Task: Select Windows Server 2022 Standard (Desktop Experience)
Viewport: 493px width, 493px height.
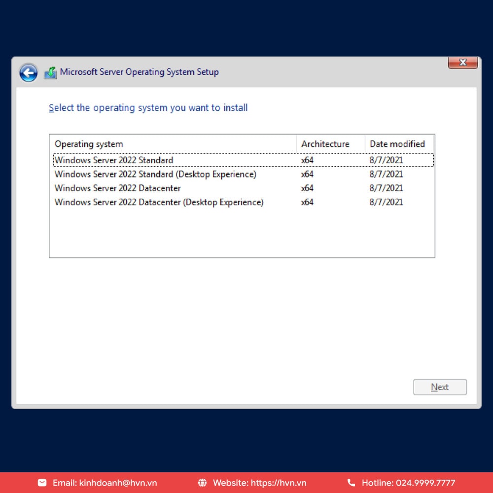Action: tap(244, 174)
